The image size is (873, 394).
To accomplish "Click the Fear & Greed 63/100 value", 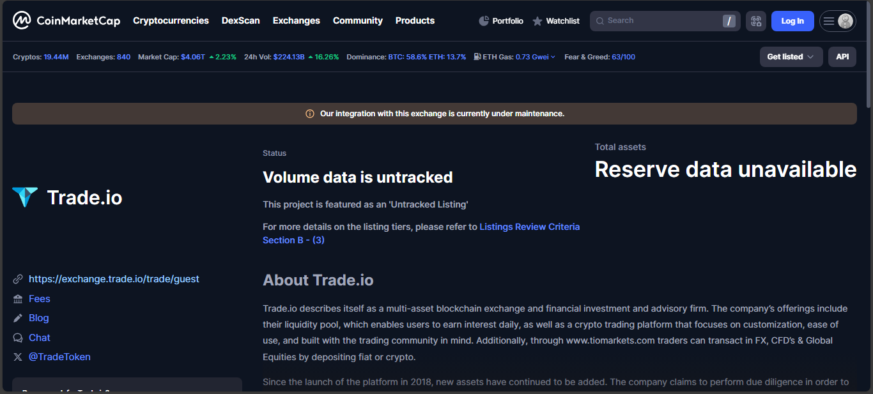I will 623,57.
